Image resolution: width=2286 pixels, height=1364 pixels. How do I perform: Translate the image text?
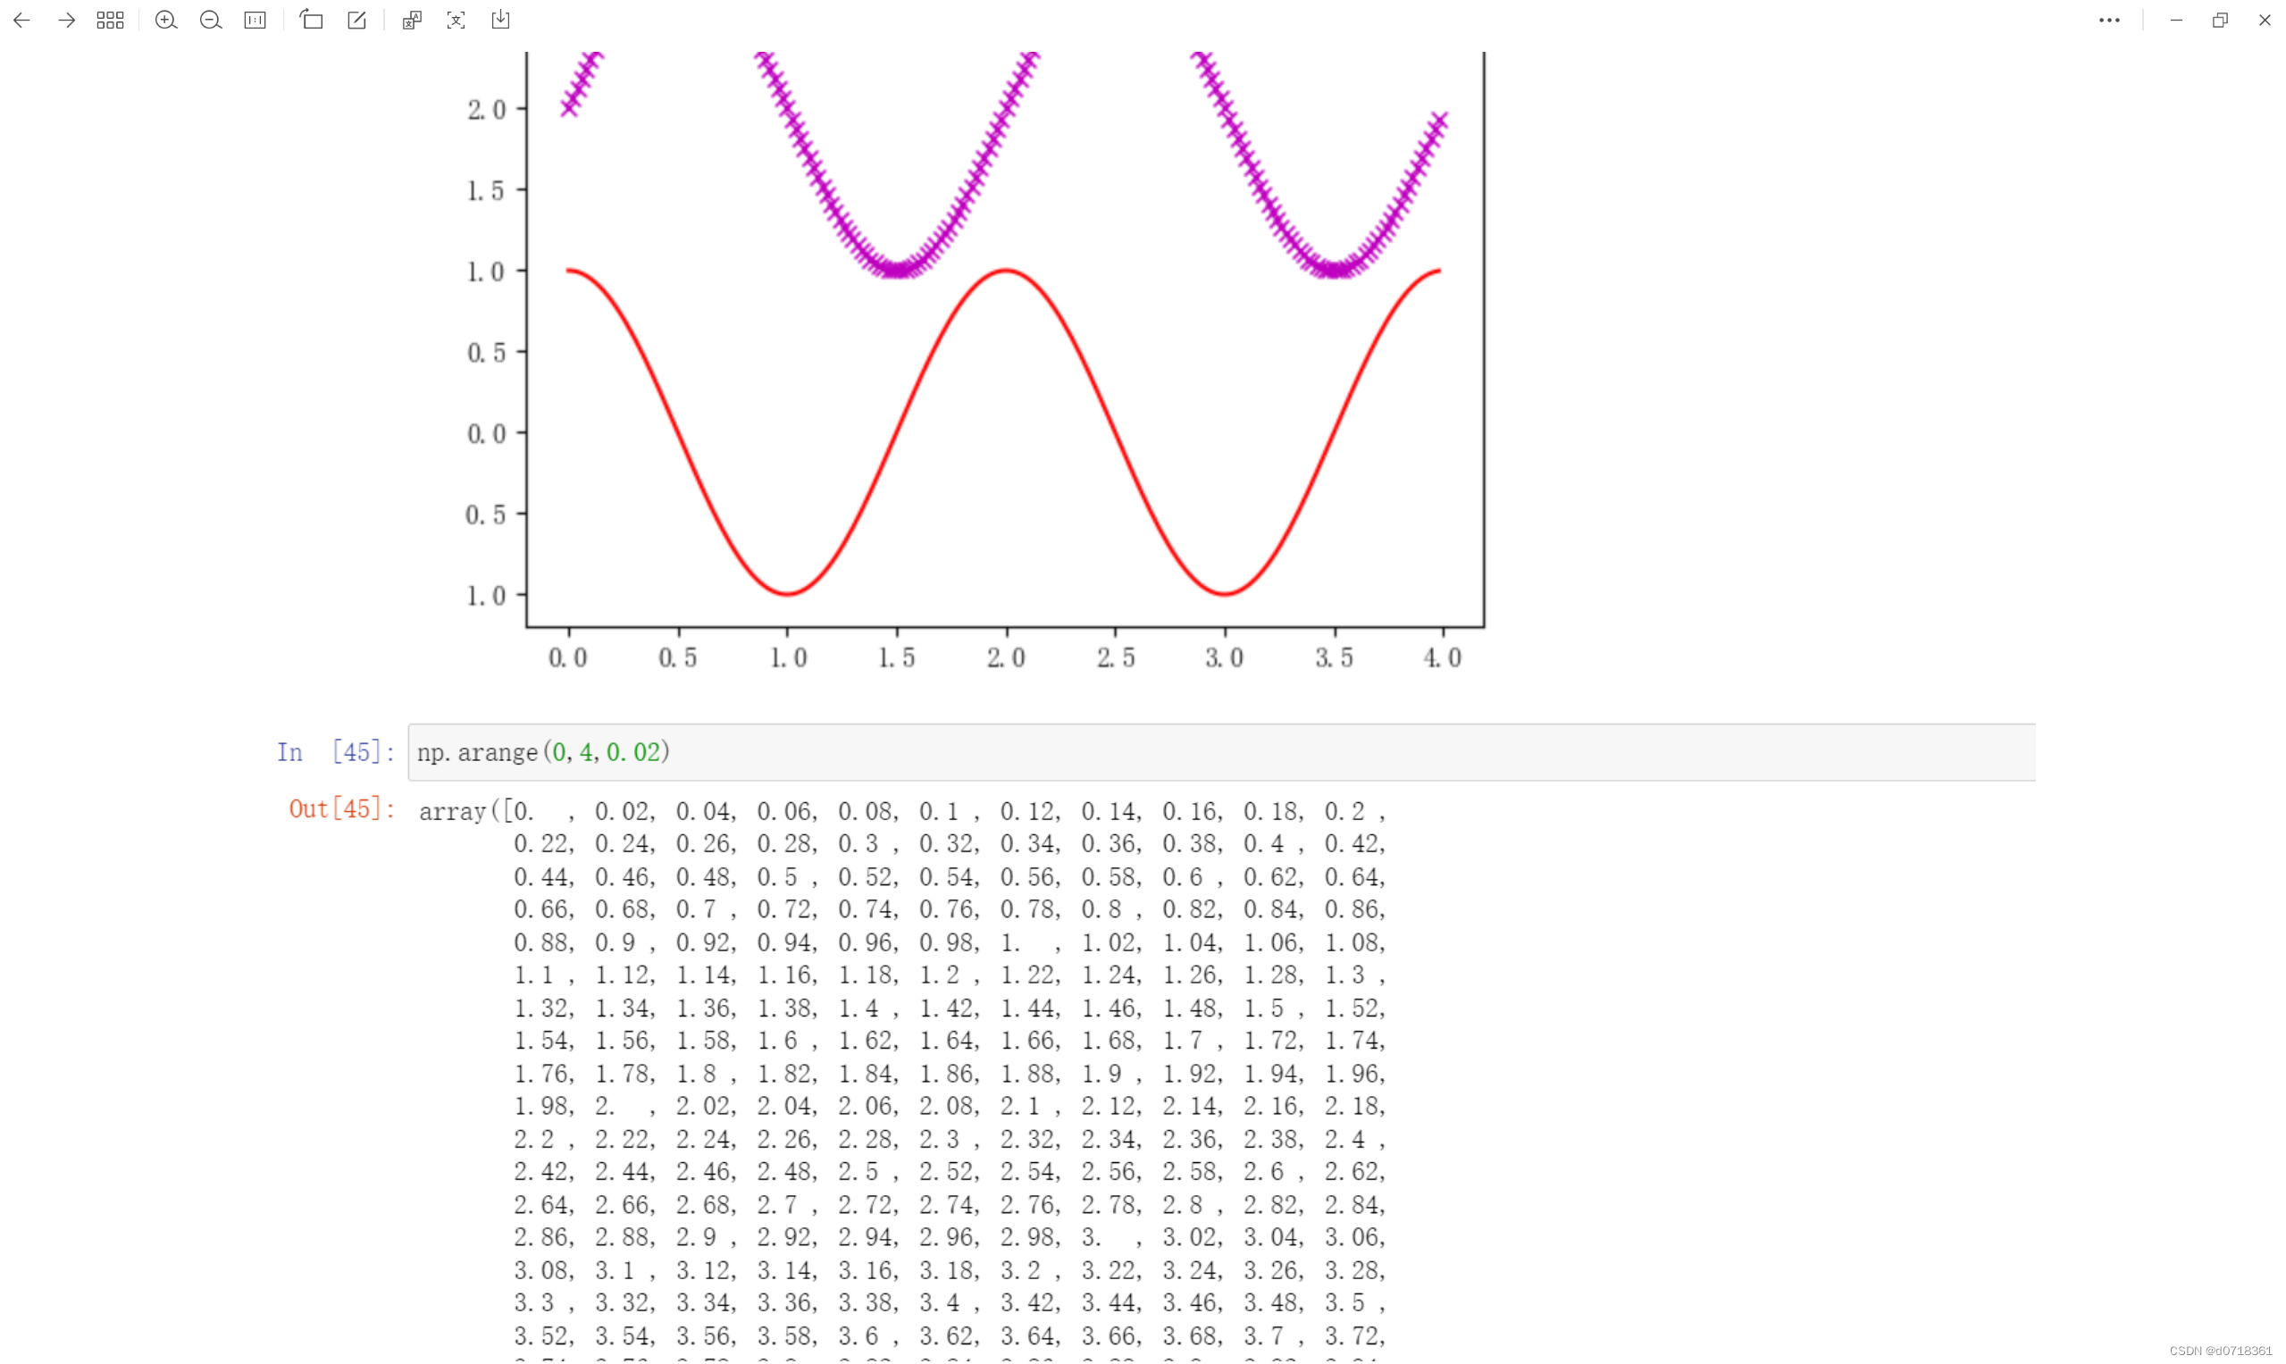(x=412, y=21)
